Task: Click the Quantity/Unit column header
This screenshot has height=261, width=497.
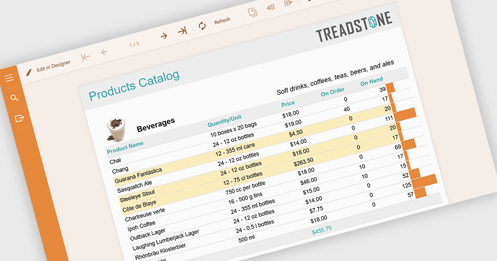Action: tap(224, 121)
